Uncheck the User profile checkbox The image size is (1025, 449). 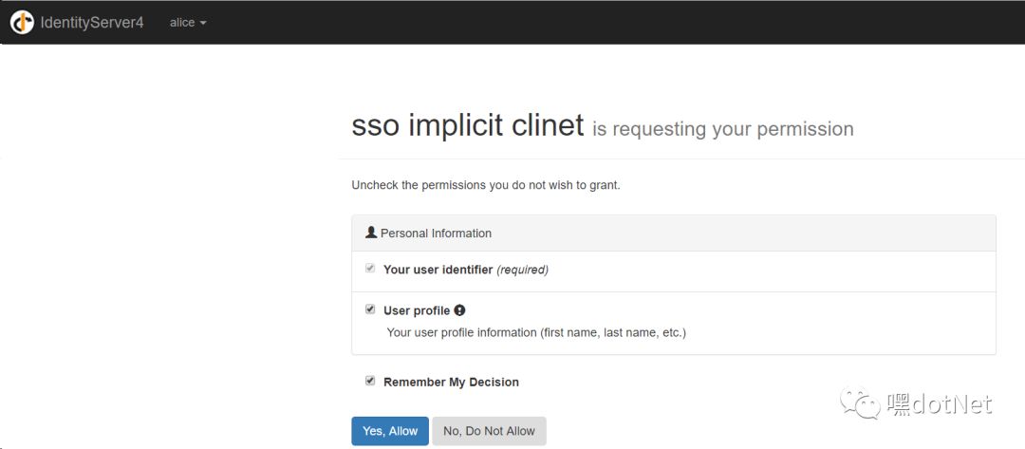coord(370,309)
